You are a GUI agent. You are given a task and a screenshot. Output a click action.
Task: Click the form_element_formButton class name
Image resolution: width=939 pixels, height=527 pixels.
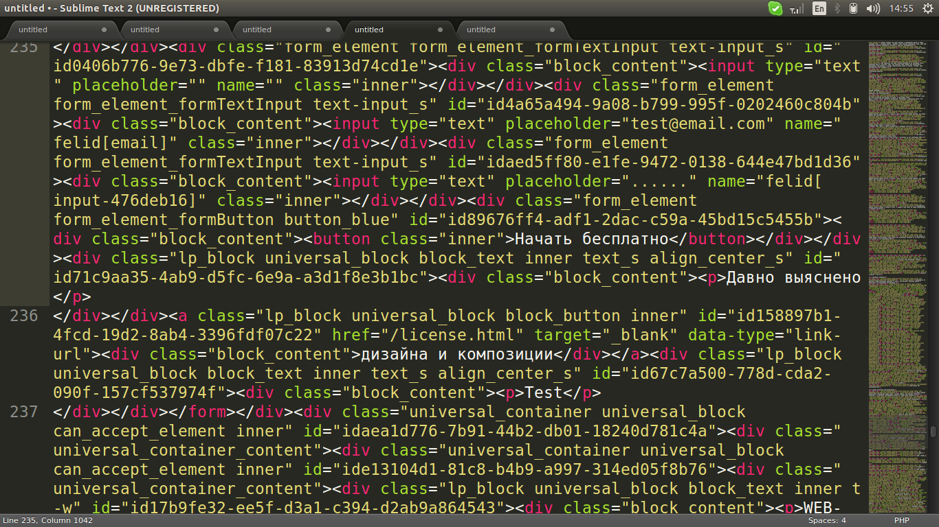click(164, 220)
